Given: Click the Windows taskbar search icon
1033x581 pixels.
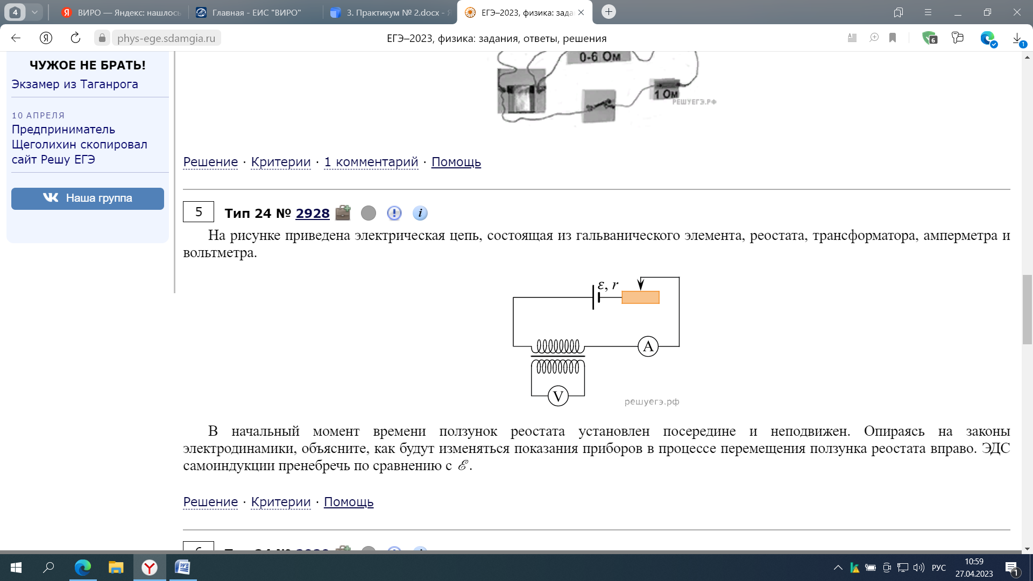Looking at the screenshot, I should 49,567.
